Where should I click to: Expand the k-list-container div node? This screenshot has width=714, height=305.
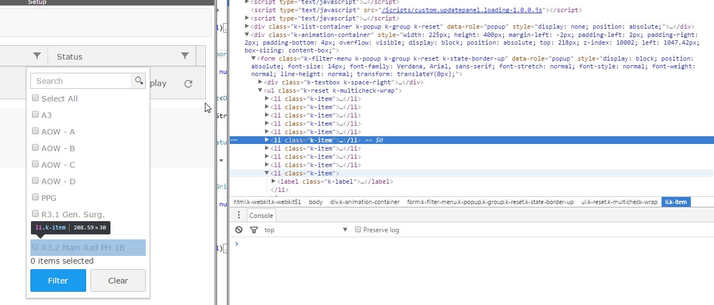pyautogui.click(x=247, y=26)
